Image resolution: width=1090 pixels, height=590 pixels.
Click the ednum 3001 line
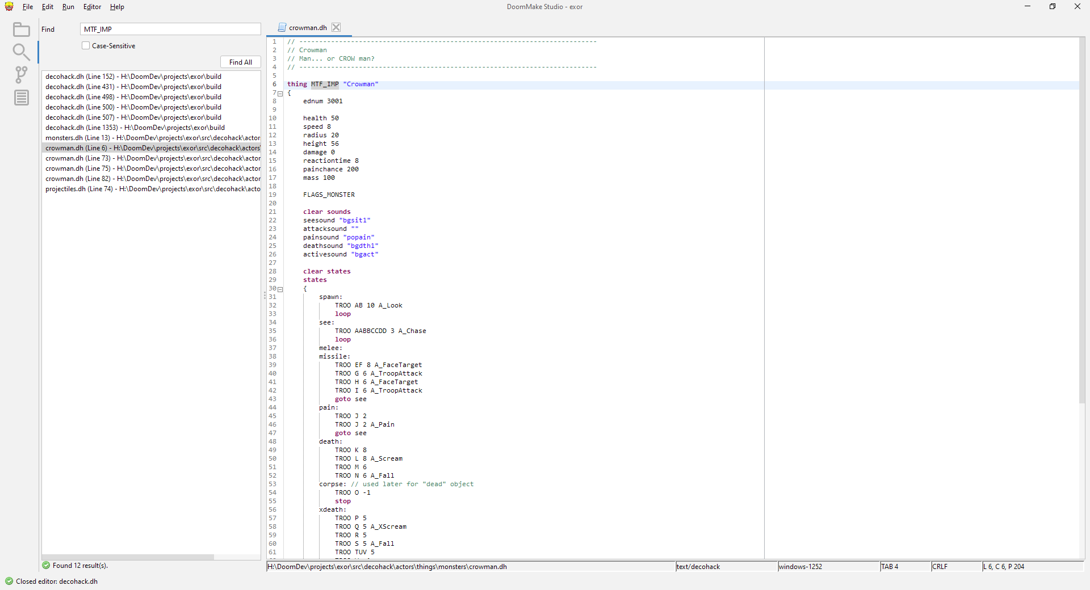click(x=322, y=101)
